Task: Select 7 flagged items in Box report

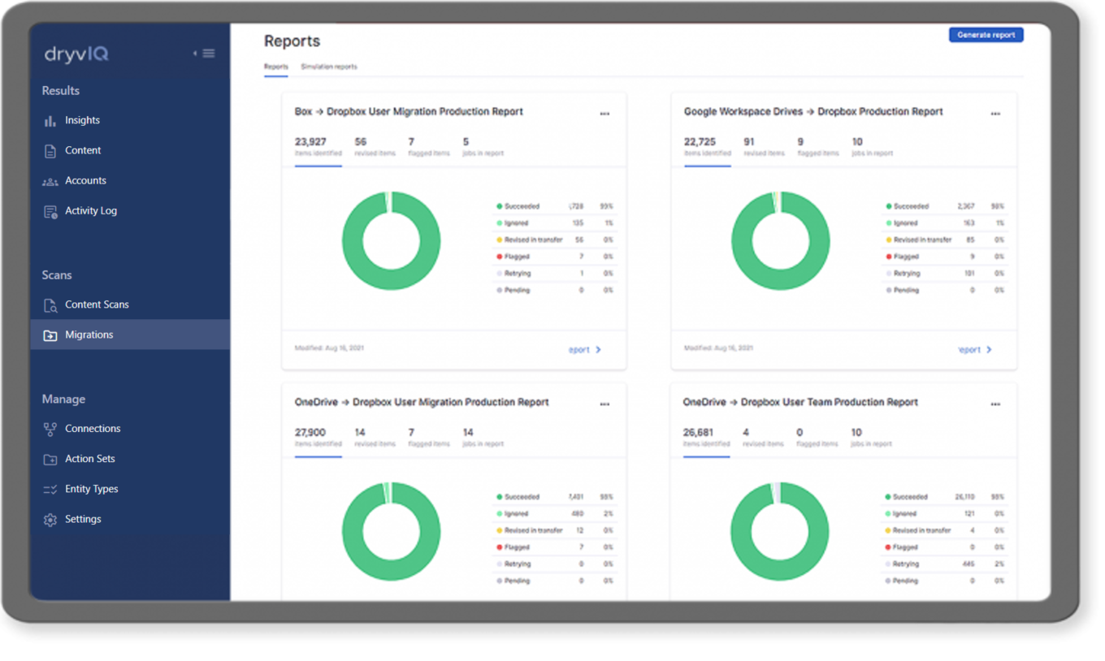Action: pyautogui.click(x=428, y=147)
